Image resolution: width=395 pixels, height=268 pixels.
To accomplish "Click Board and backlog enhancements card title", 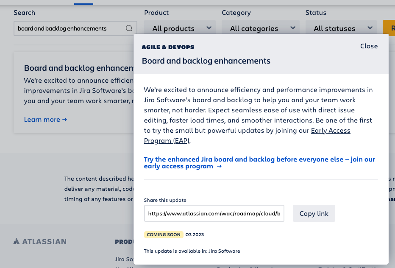I will (x=79, y=68).
